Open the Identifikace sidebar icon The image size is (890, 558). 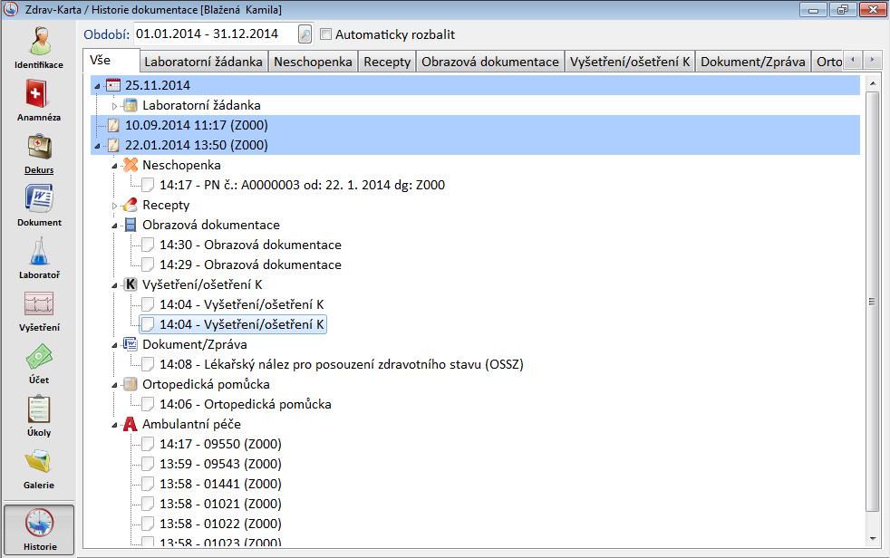coord(39,42)
